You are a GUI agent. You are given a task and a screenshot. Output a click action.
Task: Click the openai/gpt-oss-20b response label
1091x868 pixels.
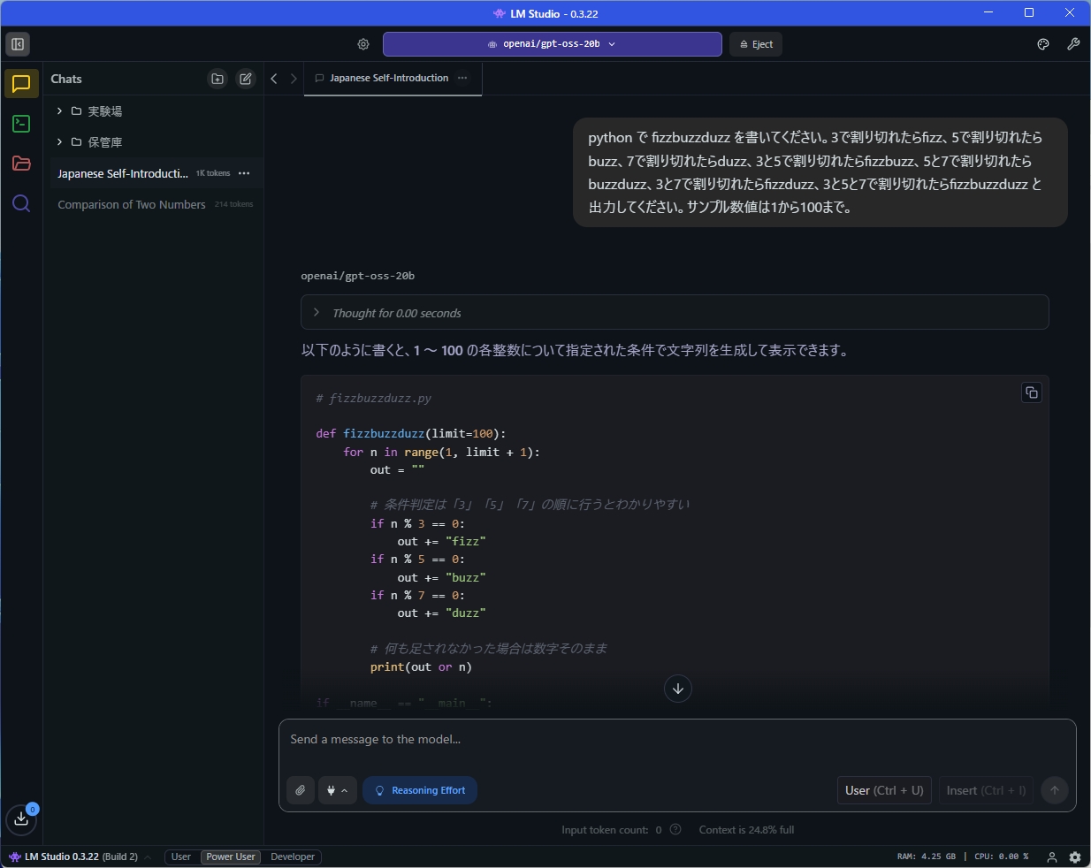(x=358, y=276)
